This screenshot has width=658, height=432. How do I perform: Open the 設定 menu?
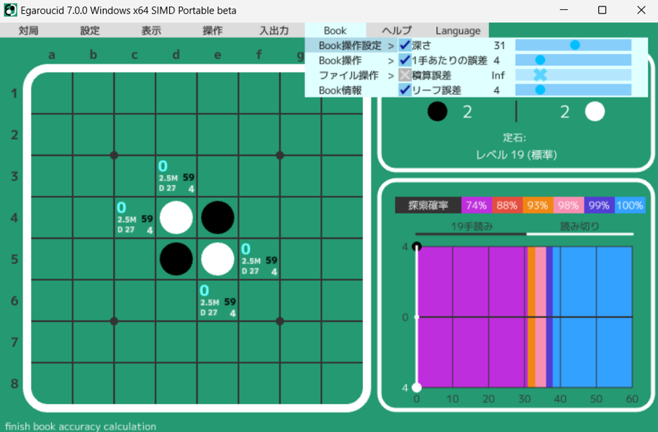click(x=90, y=30)
